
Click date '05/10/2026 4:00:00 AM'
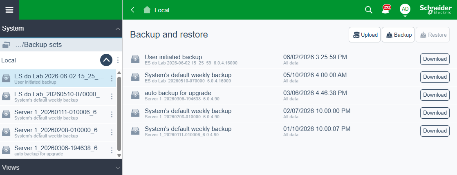pyautogui.click(x=315, y=75)
